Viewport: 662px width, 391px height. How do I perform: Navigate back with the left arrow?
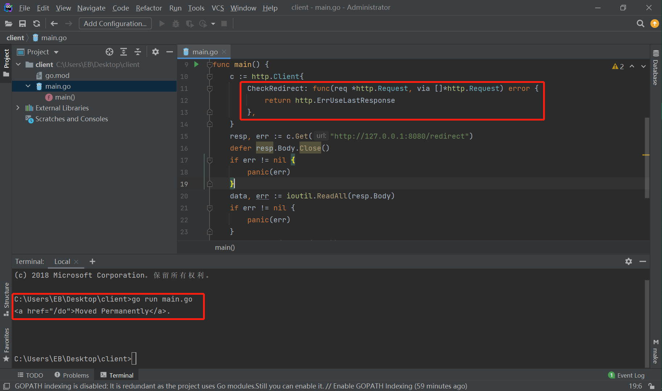(54, 24)
